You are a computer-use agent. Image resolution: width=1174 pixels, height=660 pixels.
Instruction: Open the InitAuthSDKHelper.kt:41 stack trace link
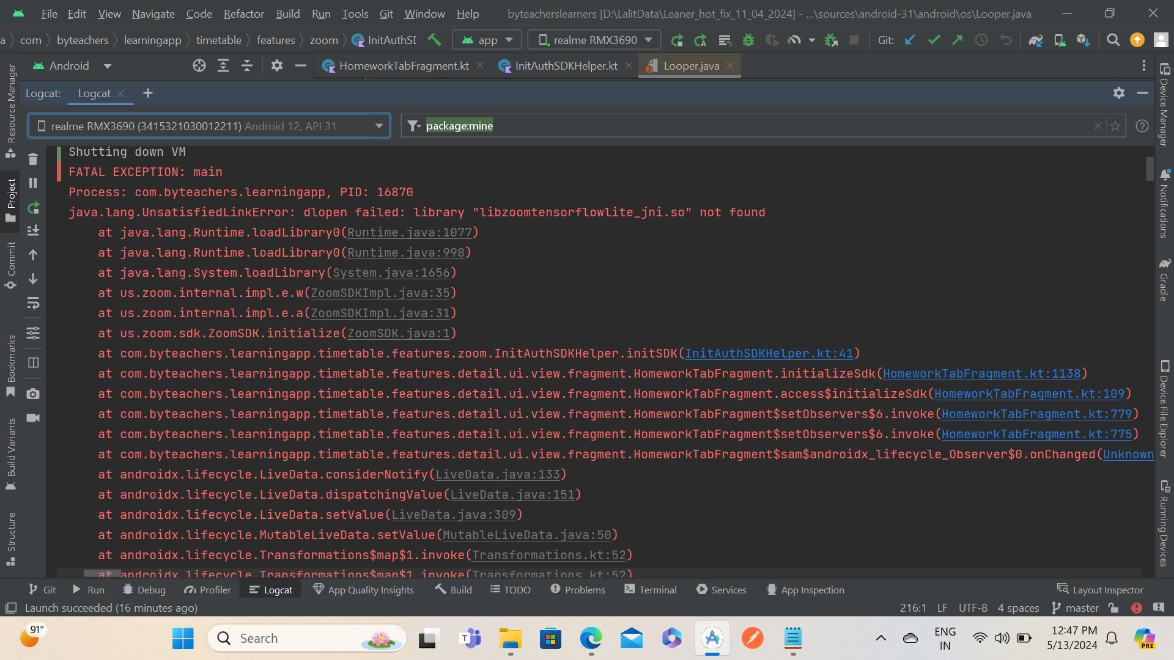[x=769, y=353]
